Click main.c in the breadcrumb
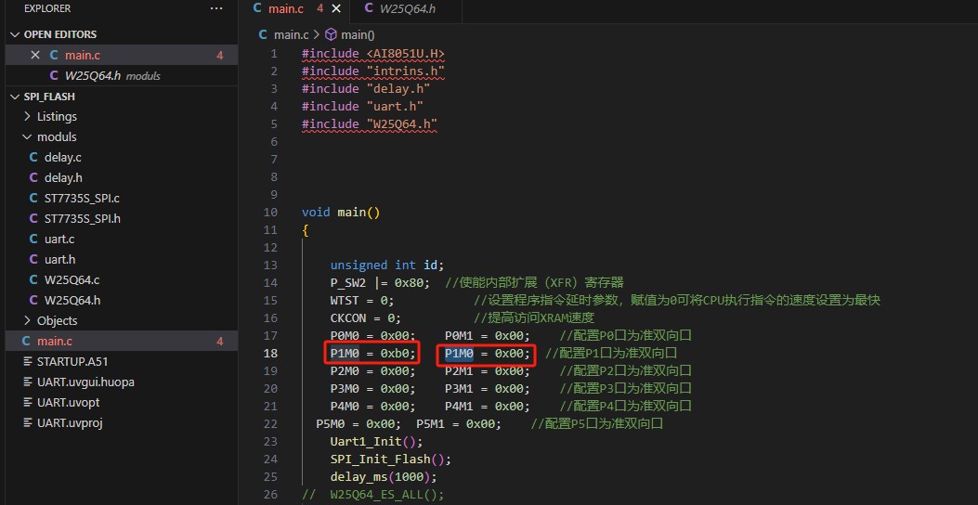The width and height of the screenshot is (978, 505). tap(292, 35)
